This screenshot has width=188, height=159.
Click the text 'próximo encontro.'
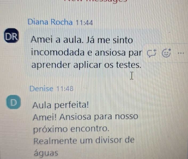tap(71, 129)
